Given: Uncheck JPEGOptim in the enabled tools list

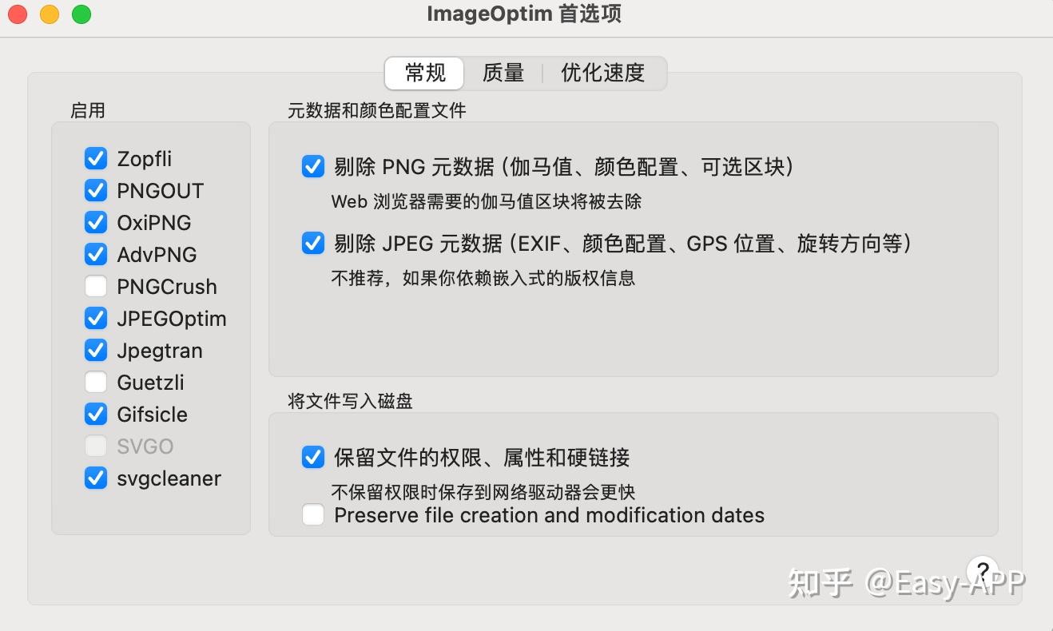Looking at the screenshot, I should (95, 318).
